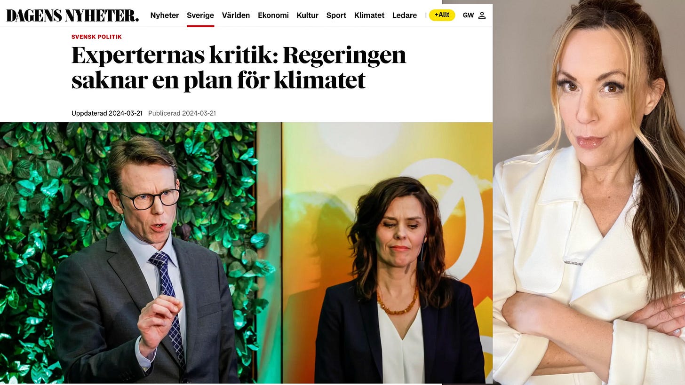This screenshot has height=385, width=685.
Task: Open the Ledare section
Action: point(405,16)
